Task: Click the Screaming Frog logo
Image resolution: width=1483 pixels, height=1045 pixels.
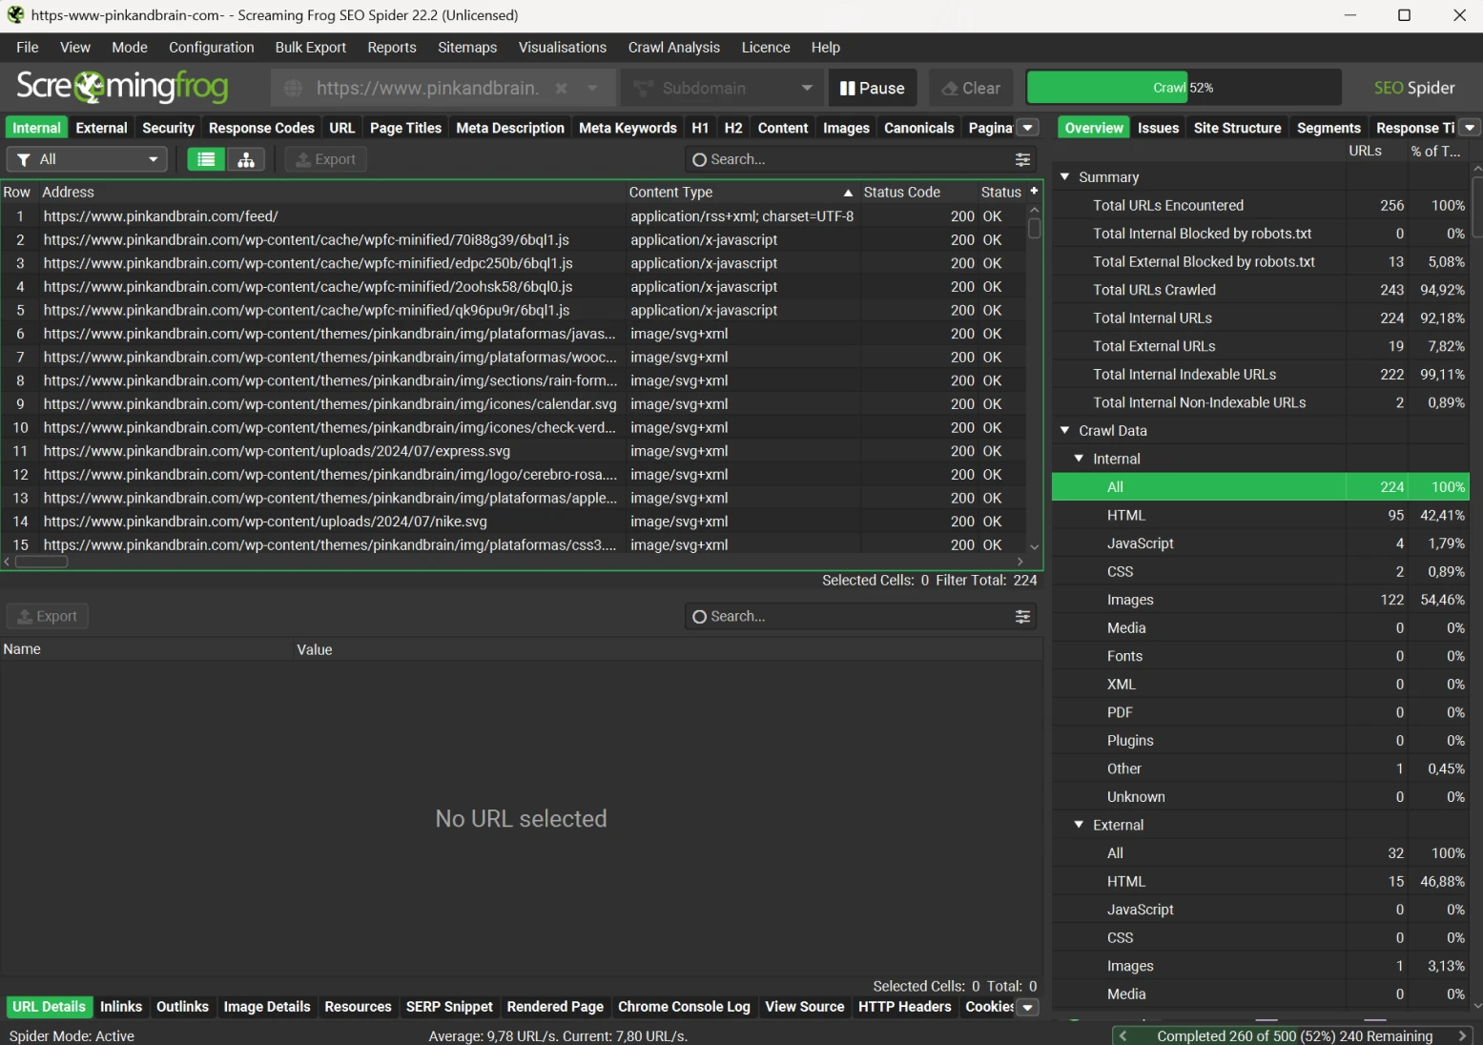Action: 122,87
